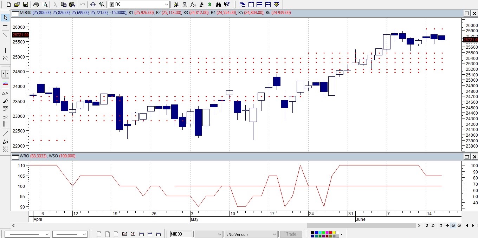The height and width of the screenshot is (238, 478).
Task: Select the cycle lines tool
Action: [x=5, y=124]
